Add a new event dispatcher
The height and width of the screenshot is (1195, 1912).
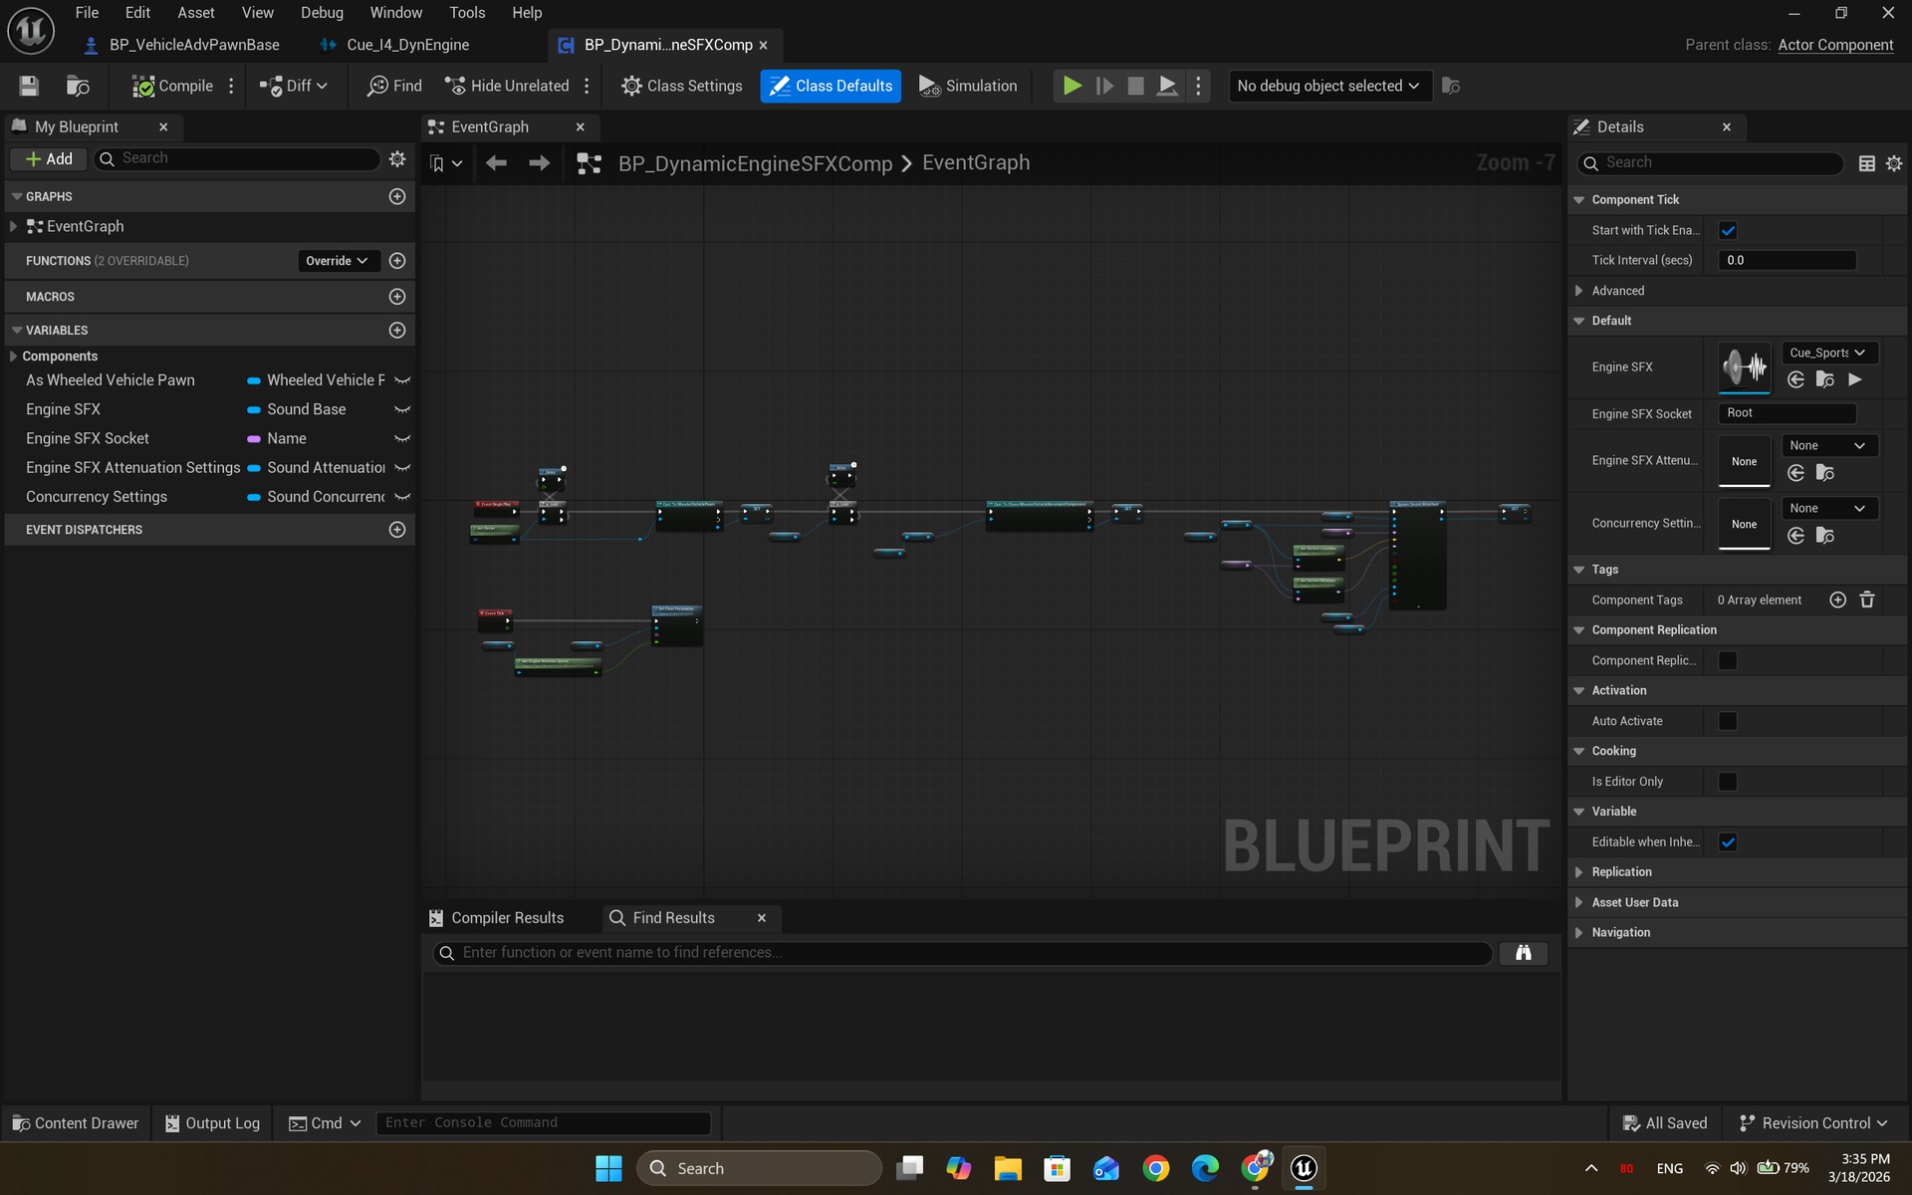point(397,529)
